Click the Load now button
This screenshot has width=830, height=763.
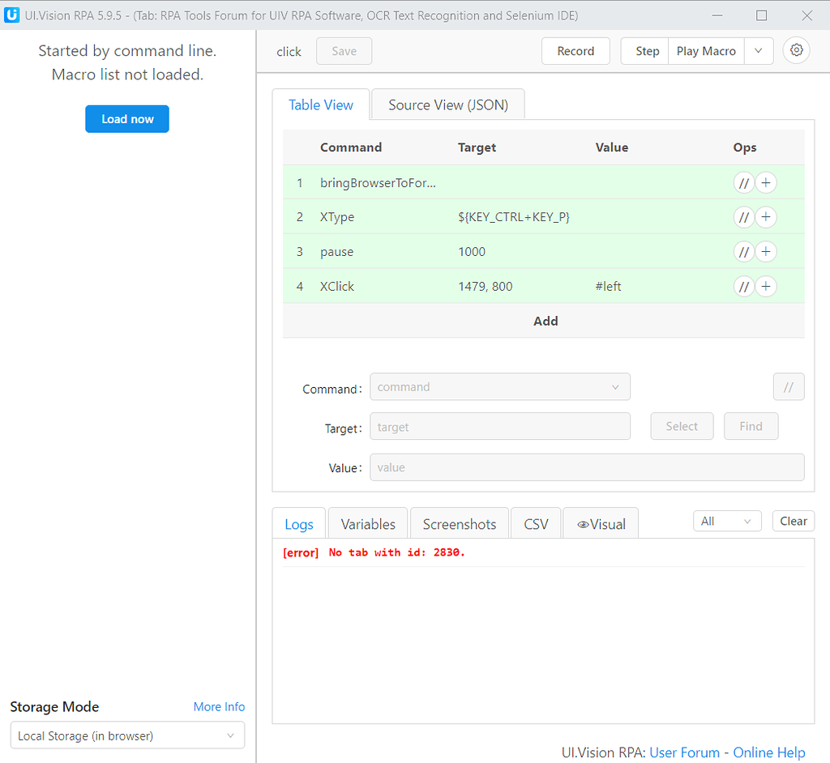click(126, 118)
